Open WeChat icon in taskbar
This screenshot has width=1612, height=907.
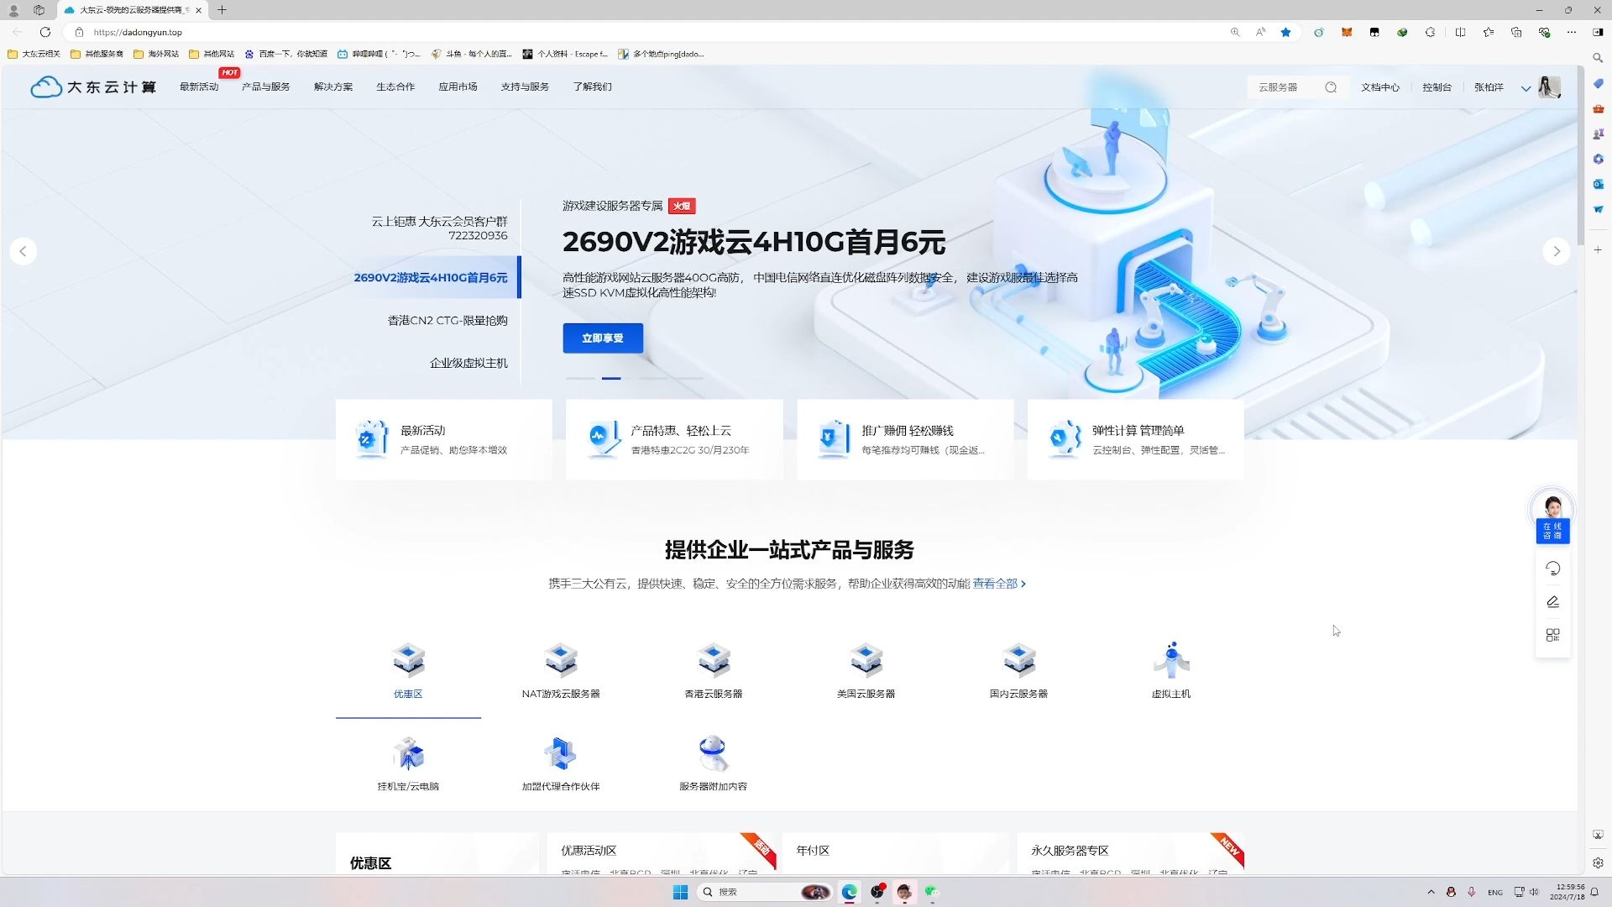click(x=931, y=892)
